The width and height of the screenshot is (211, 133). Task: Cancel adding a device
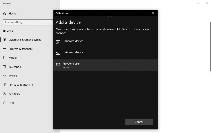(x=139, y=122)
